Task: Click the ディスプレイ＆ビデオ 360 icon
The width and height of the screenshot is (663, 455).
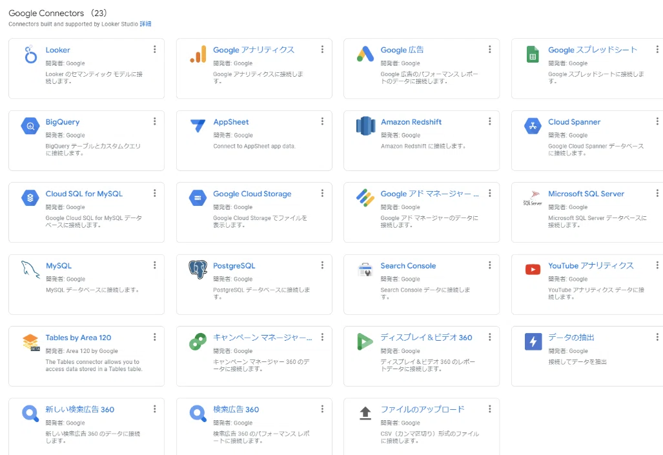Action: [365, 341]
